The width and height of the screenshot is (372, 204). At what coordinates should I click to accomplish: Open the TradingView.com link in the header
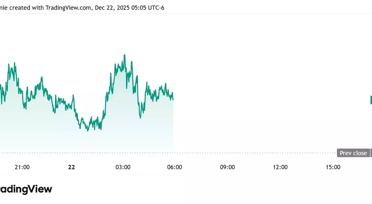(67, 7)
